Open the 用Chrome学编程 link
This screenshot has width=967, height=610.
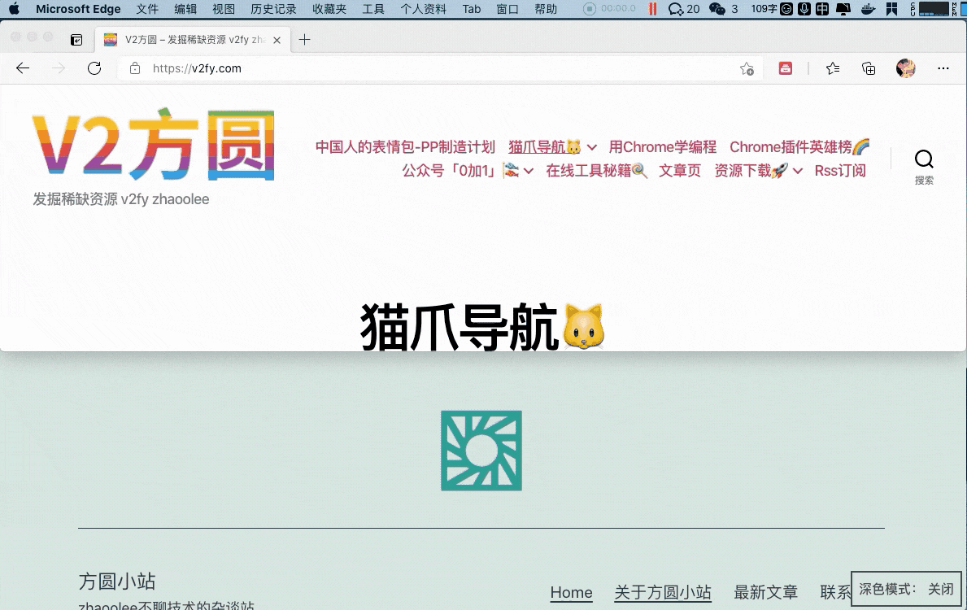(662, 147)
